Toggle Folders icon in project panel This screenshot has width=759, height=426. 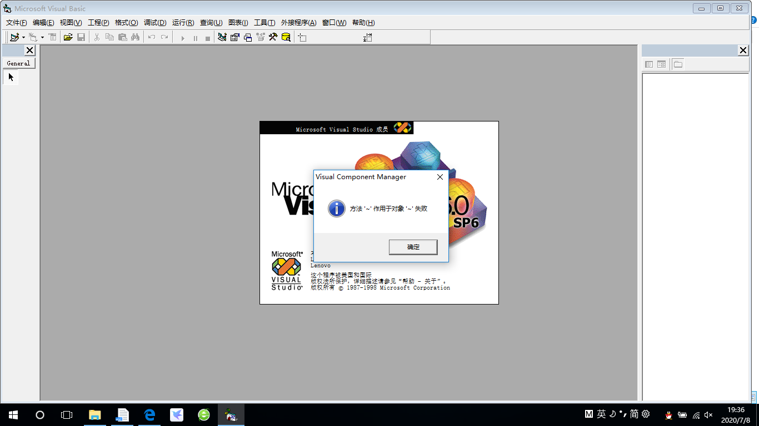coord(678,64)
